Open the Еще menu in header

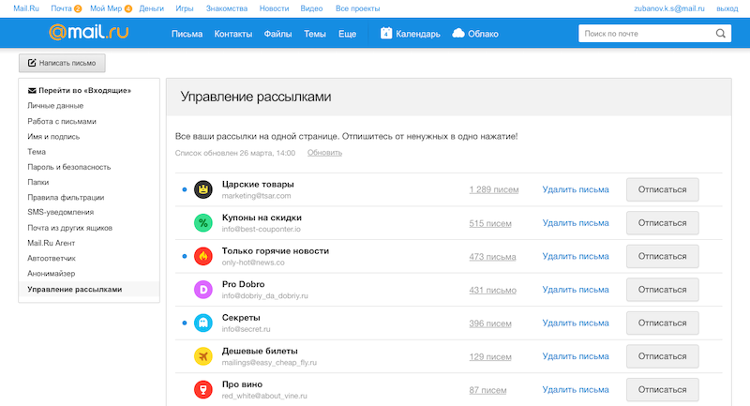point(347,34)
